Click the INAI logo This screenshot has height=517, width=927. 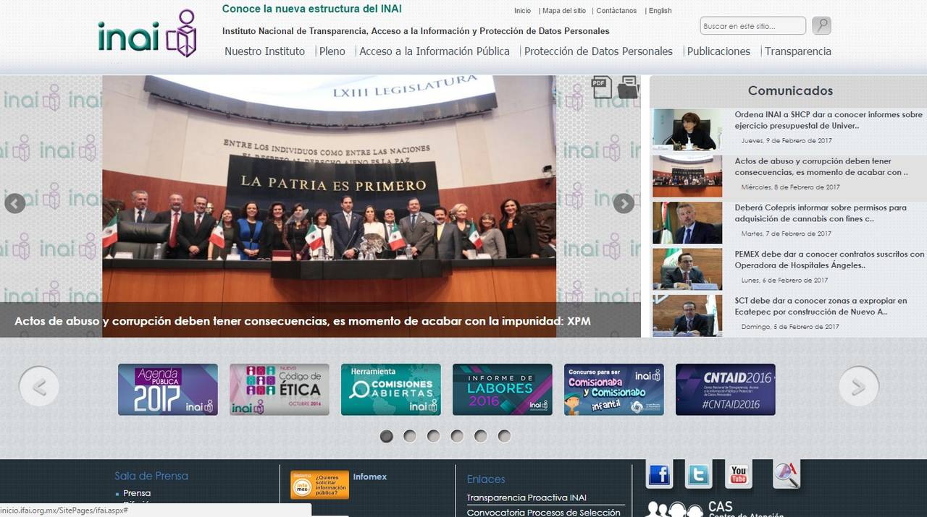(148, 34)
